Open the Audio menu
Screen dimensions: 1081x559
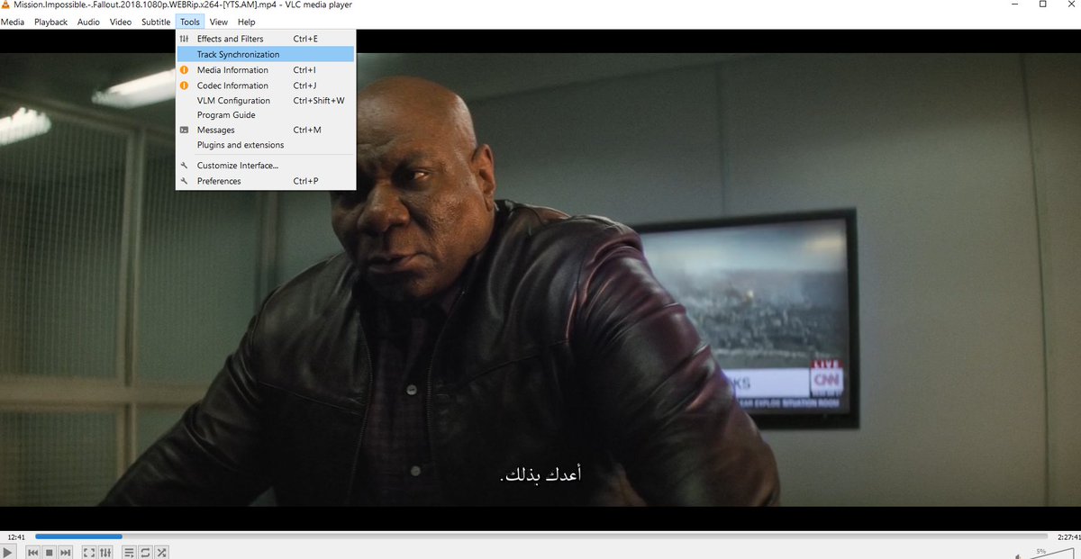tap(88, 22)
